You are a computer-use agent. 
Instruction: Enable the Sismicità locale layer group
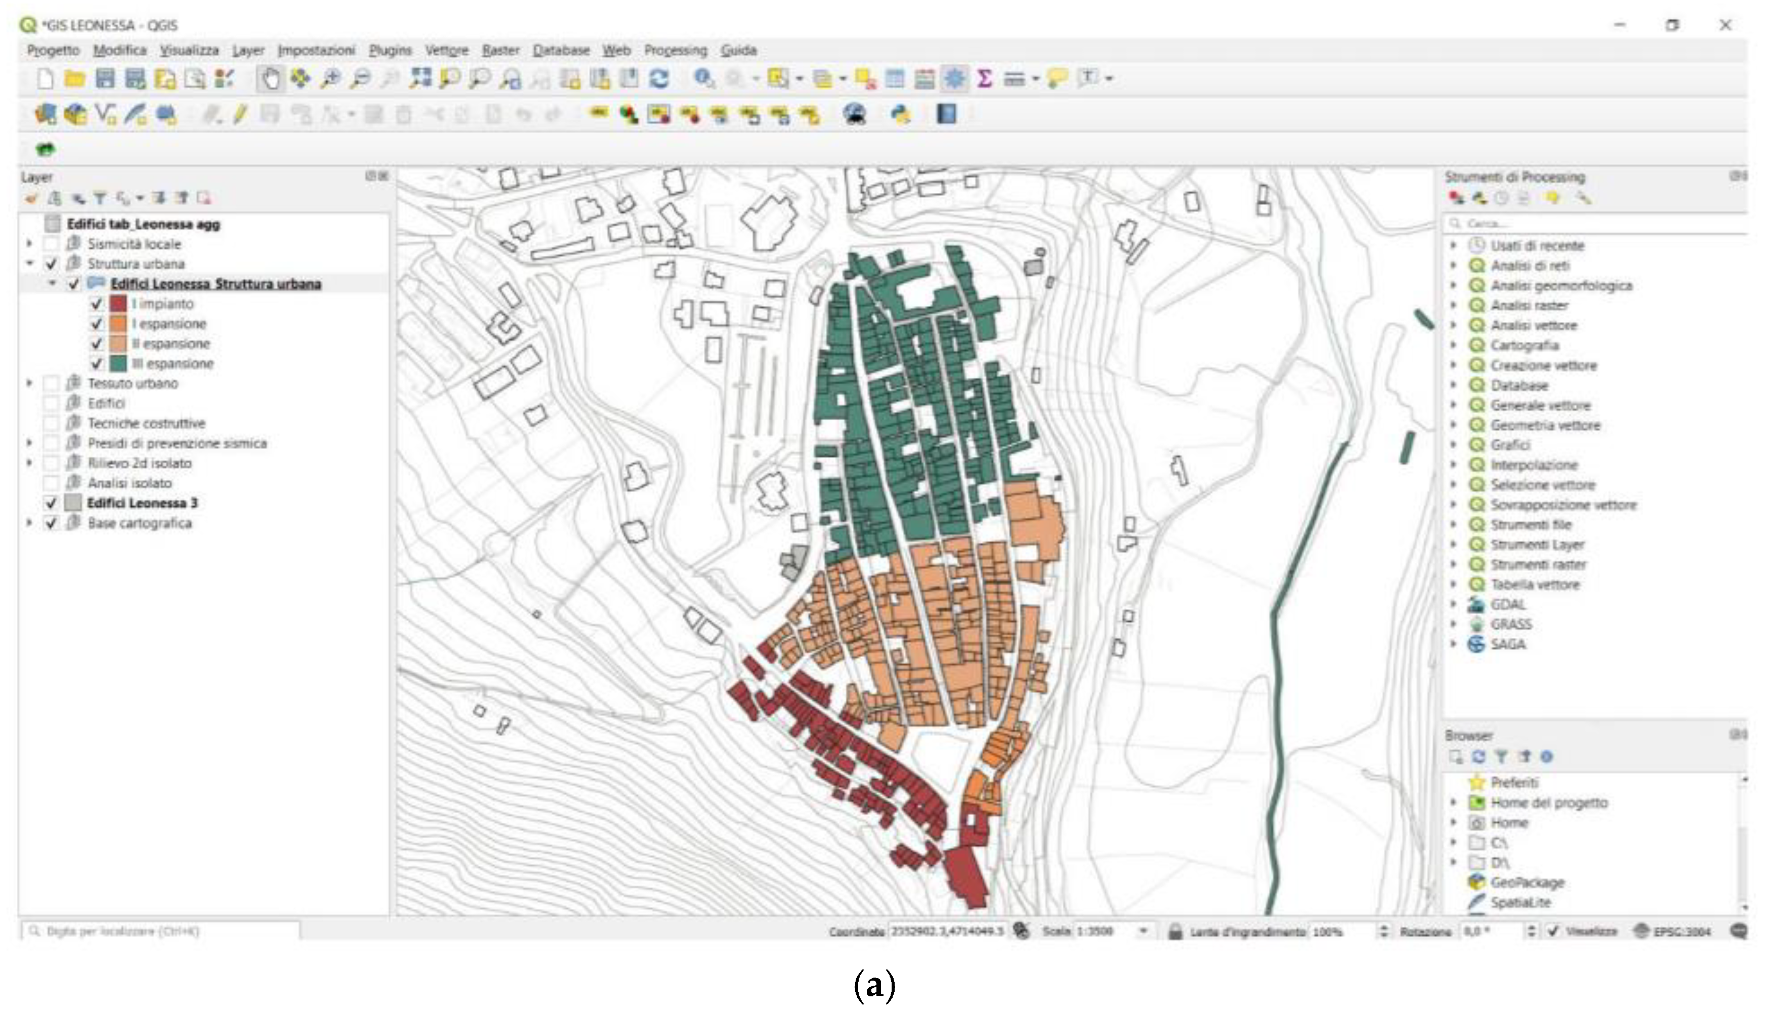[51, 245]
